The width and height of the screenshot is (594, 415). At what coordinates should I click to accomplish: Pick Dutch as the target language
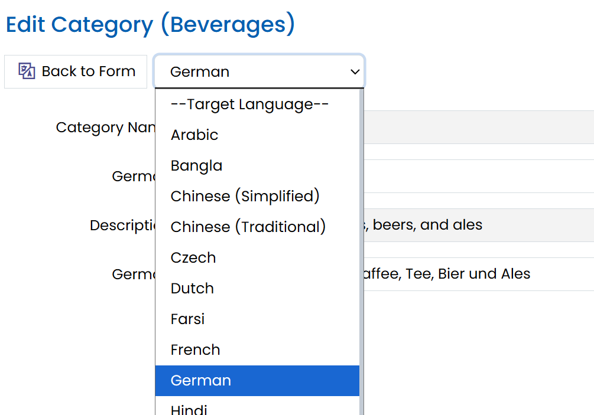coord(192,288)
